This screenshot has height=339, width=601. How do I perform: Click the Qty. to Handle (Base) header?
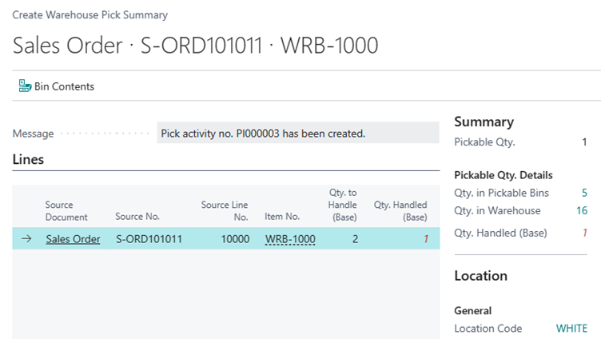342,205
